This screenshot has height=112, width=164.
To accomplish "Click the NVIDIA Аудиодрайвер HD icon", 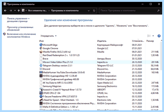I will pyautogui.click(x=41, y=76).
